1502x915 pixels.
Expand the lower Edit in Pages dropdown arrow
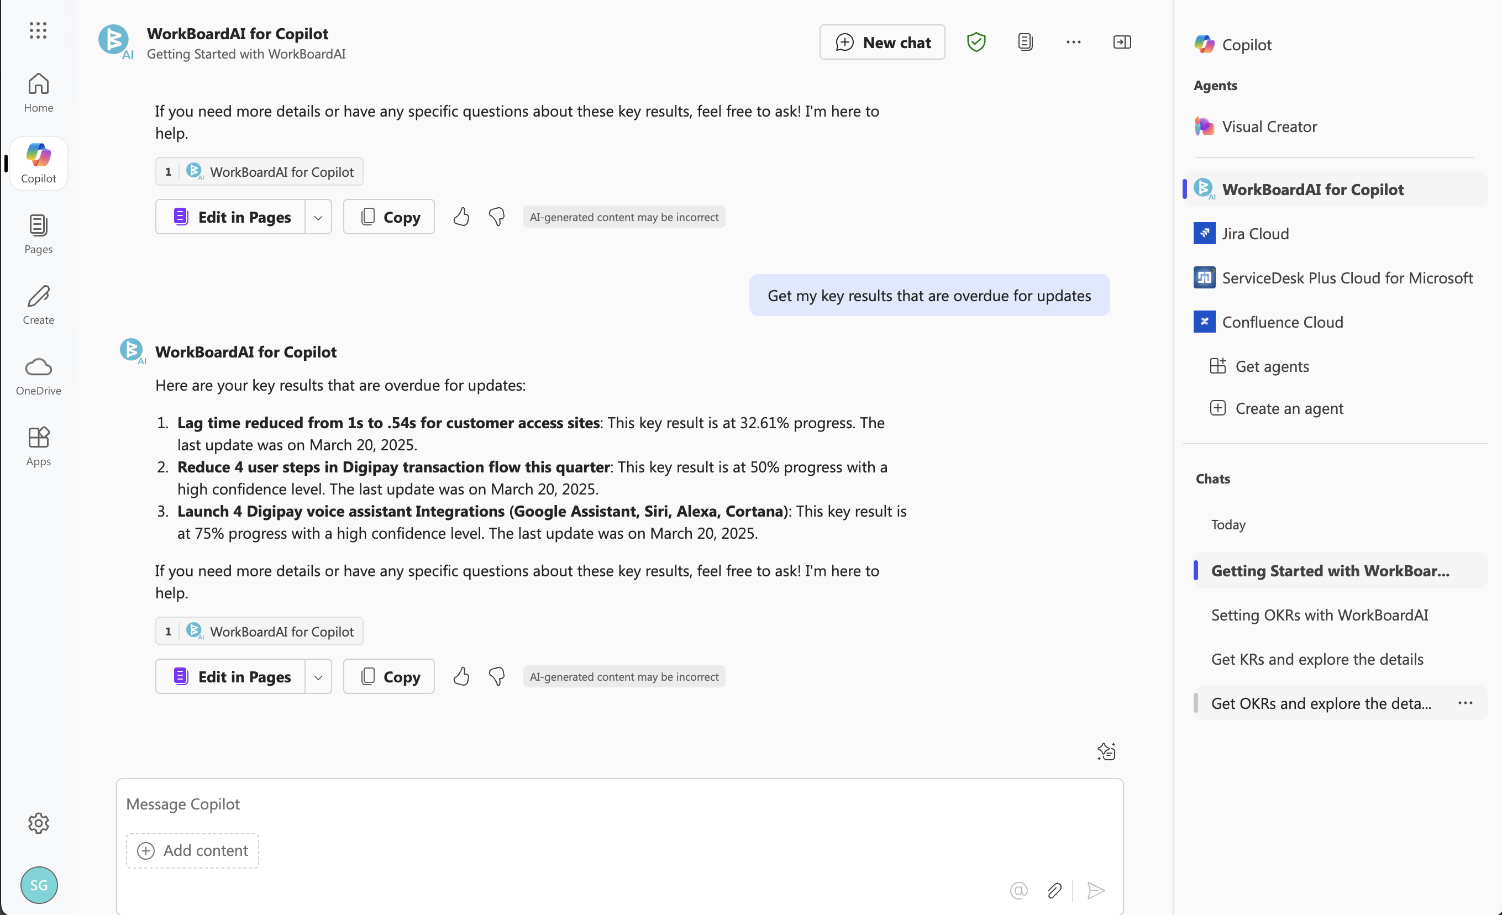pos(318,676)
